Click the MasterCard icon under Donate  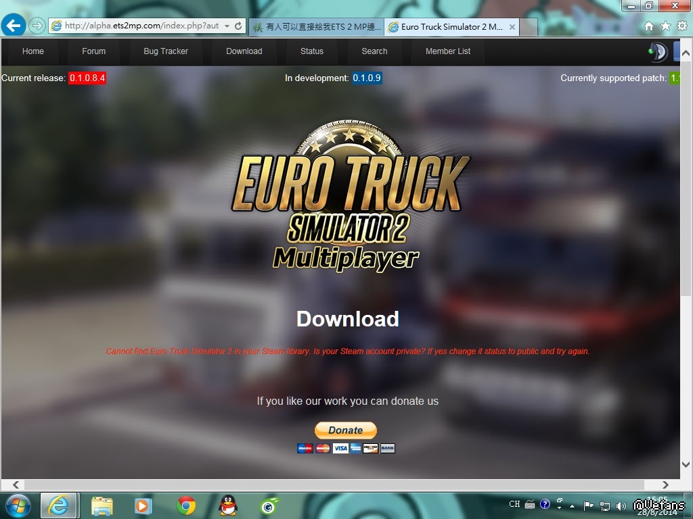tap(323, 449)
